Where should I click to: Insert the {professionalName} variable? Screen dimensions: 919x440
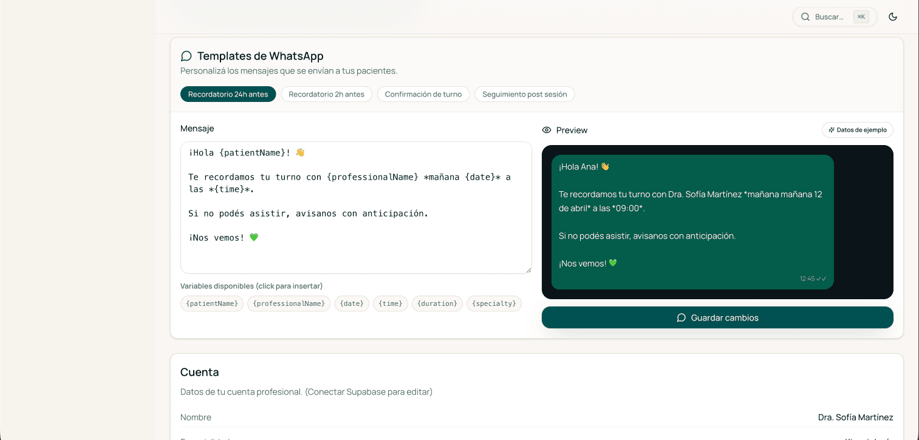[289, 303]
